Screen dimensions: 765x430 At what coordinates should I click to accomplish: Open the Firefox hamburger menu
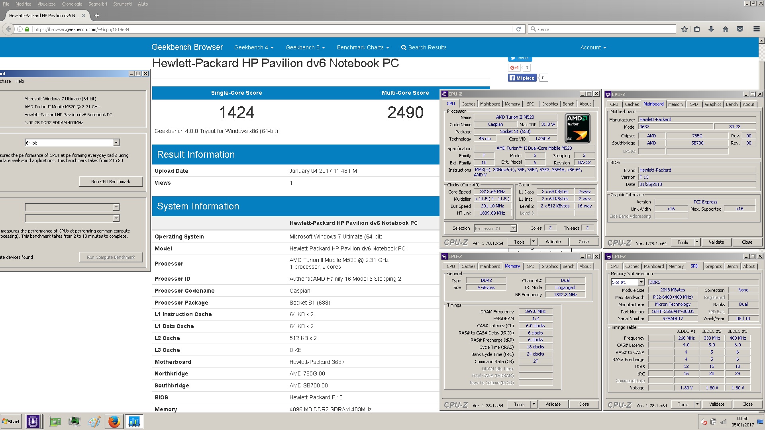(757, 29)
